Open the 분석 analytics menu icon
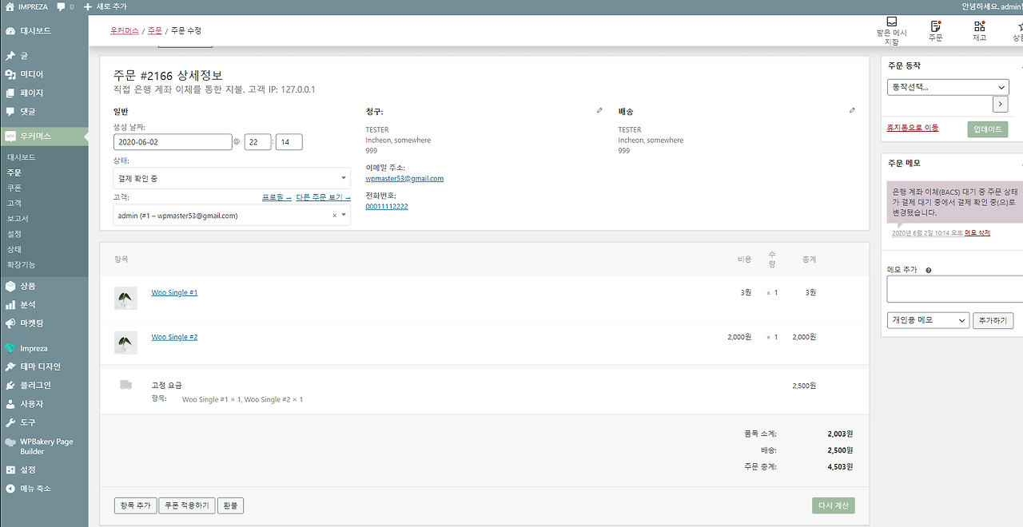1023x527 pixels. [x=10, y=305]
